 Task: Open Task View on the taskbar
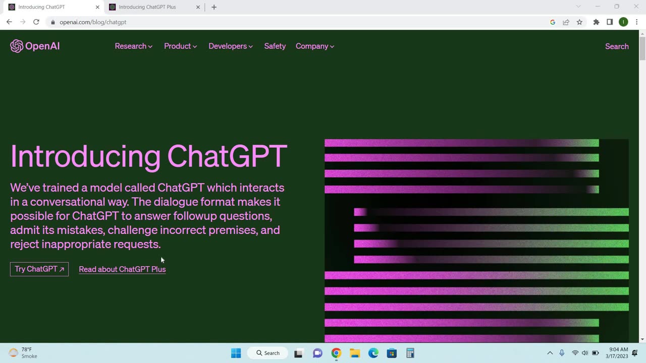[298, 353]
